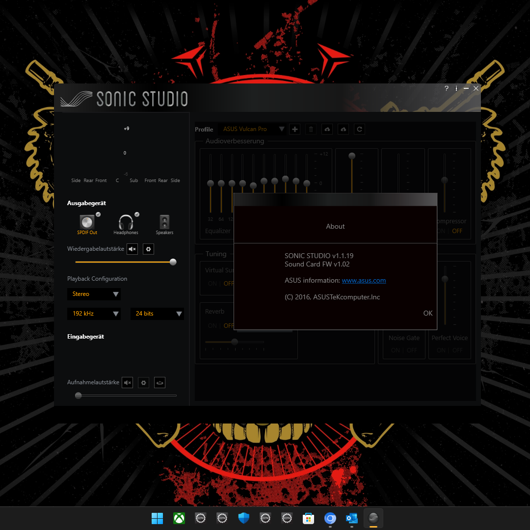Expand the Stereo playback configuration dropdown
Image resolution: width=530 pixels, height=530 pixels.
(x=94, y=294)
